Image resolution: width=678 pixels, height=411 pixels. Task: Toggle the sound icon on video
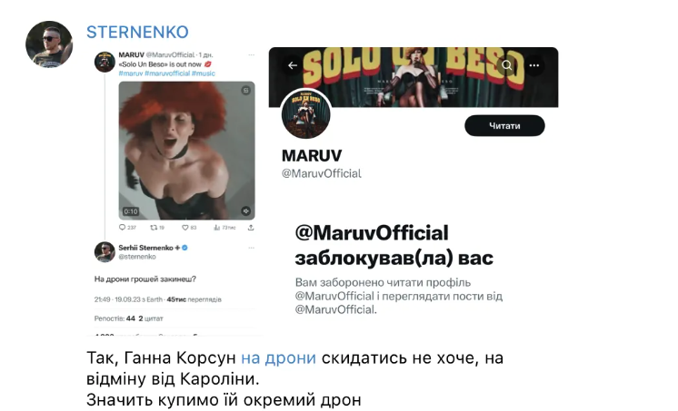point(245,210)
